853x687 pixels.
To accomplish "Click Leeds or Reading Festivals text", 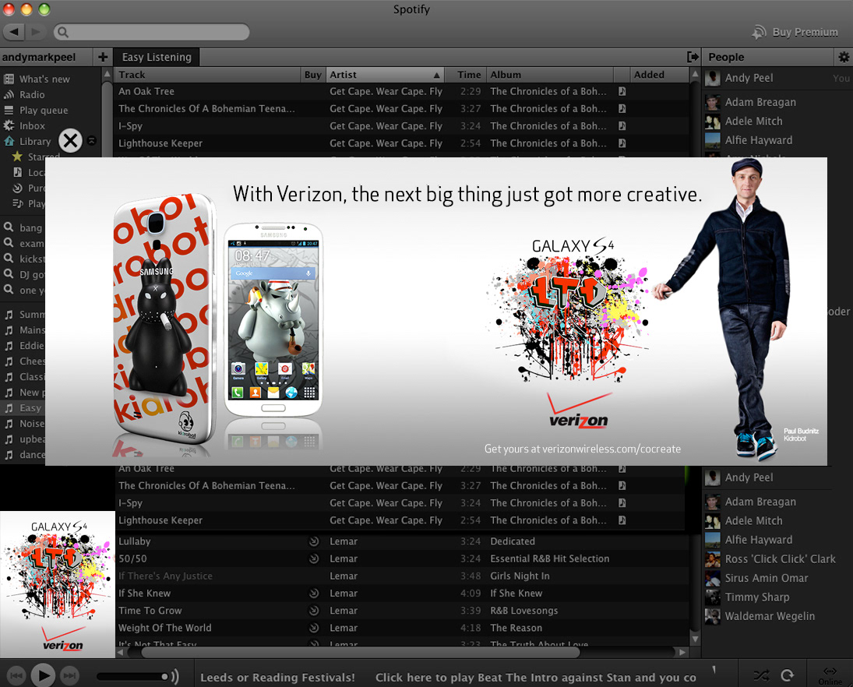I will (277, 678).
